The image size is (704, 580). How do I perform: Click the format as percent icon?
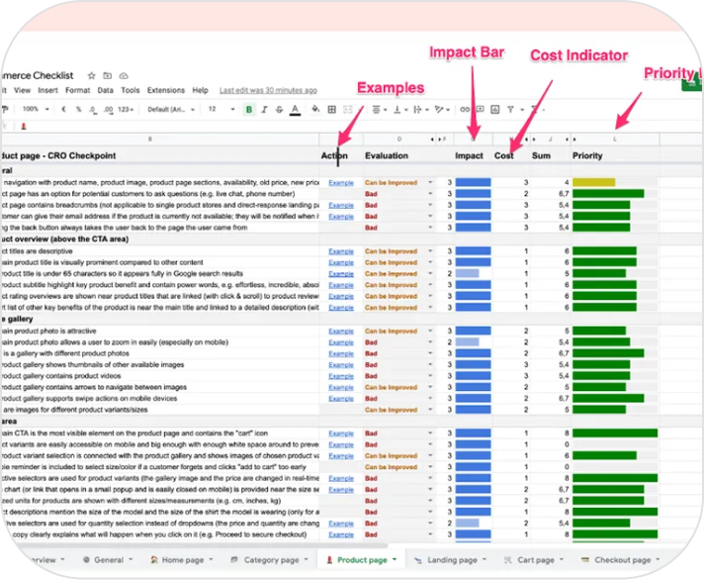click(77, 109)
